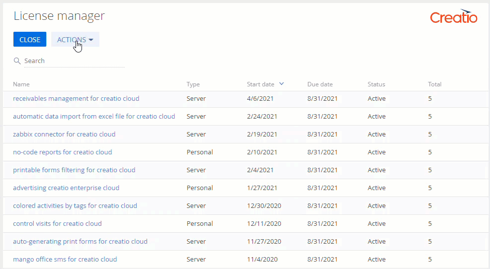
Task: Open automatic data import from excel license
Action: point(94,117)
